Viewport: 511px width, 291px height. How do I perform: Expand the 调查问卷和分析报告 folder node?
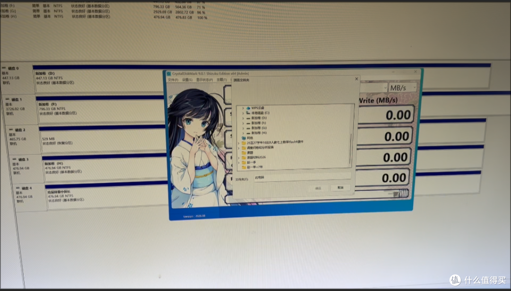tap(238, 148)
